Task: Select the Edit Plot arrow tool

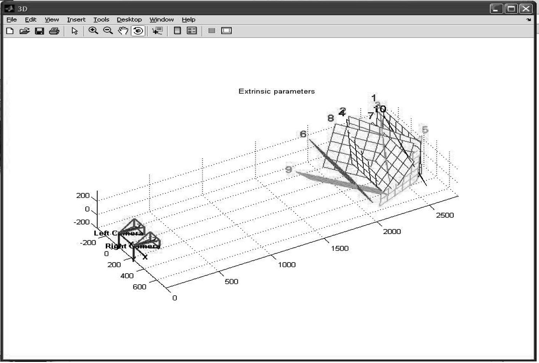Action: [x=75, y=31]
